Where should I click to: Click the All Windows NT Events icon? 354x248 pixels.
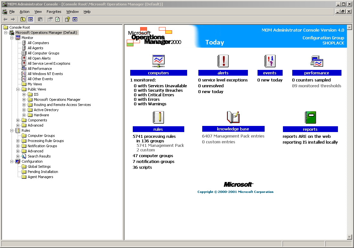pos(24,74)
